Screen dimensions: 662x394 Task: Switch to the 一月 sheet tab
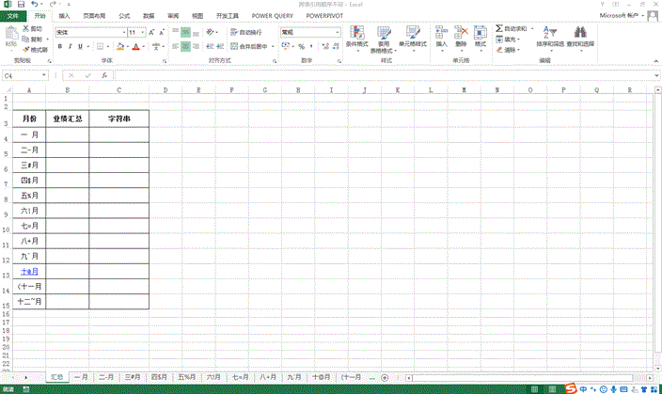point(81,377)
